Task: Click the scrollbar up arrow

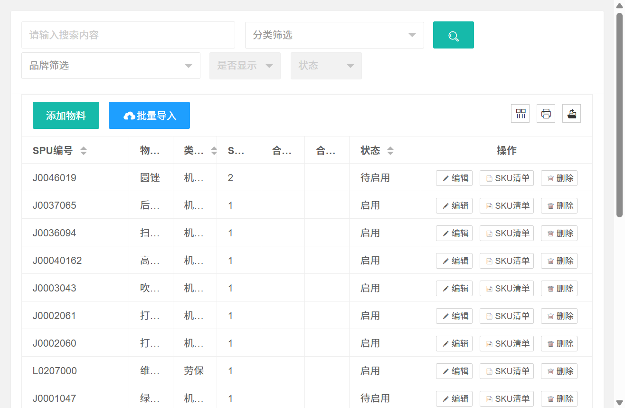Action: (619, 5)
